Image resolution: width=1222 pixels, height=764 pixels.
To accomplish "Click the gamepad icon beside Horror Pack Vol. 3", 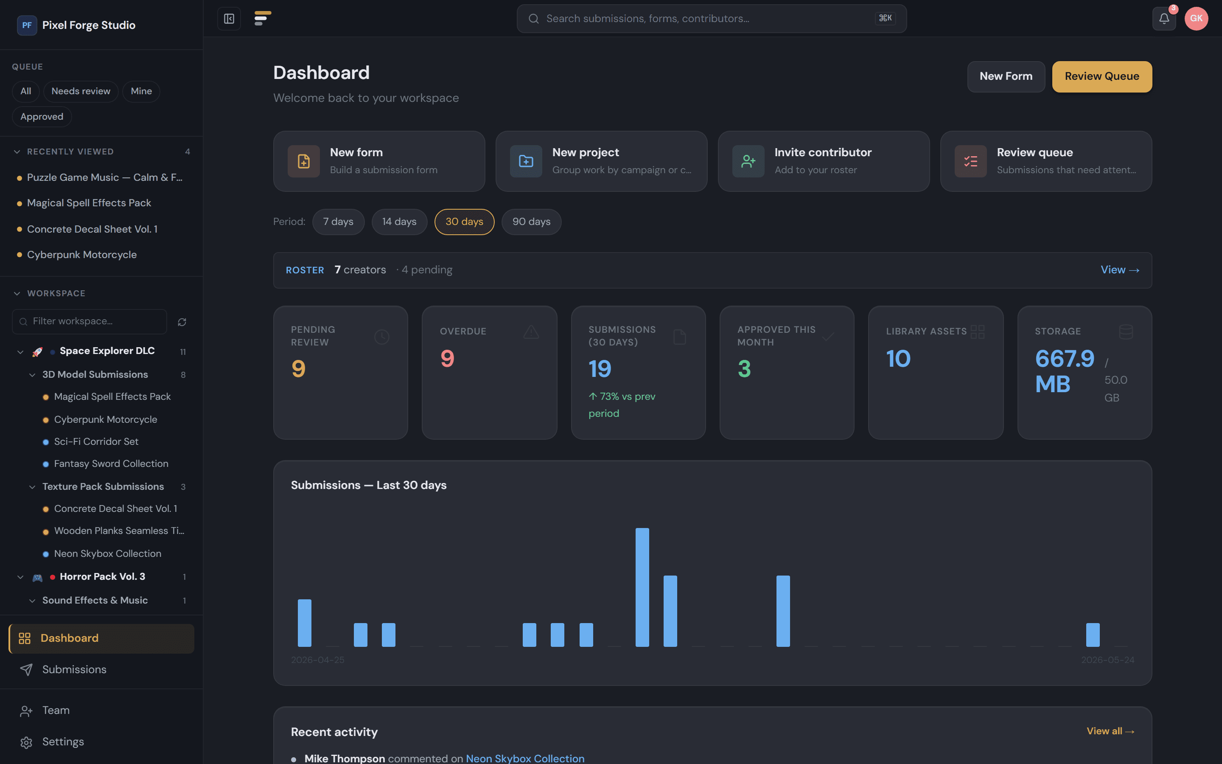I will 37,577.
